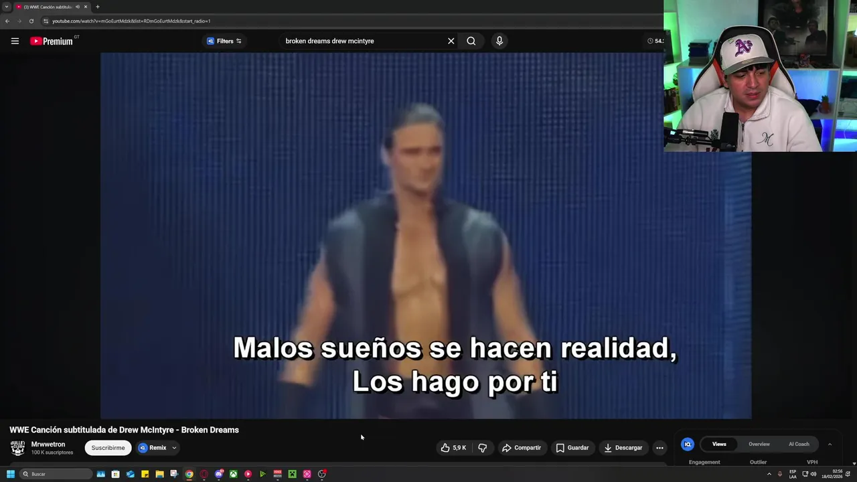Click the Outlier label in vidIQ panel
This screenshot has height=482, width=857.
758,462
